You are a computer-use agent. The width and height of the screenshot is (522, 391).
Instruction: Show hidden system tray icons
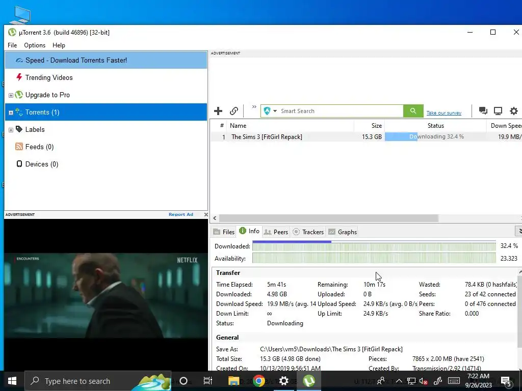click(x=399, y=381)
